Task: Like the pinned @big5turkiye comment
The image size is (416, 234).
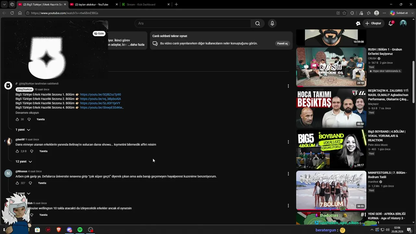Action: (17, 119)
